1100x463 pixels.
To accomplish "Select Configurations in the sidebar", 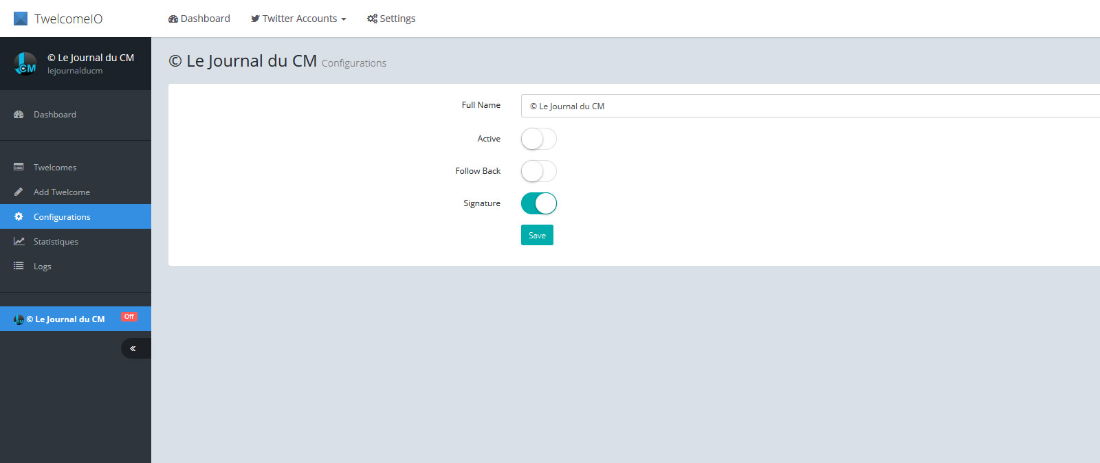I will pyautogui.click(x=76, y=217).
